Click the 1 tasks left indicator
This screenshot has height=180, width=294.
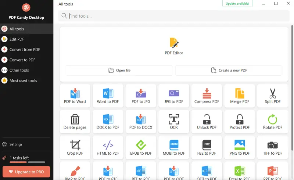coord(19,158)
